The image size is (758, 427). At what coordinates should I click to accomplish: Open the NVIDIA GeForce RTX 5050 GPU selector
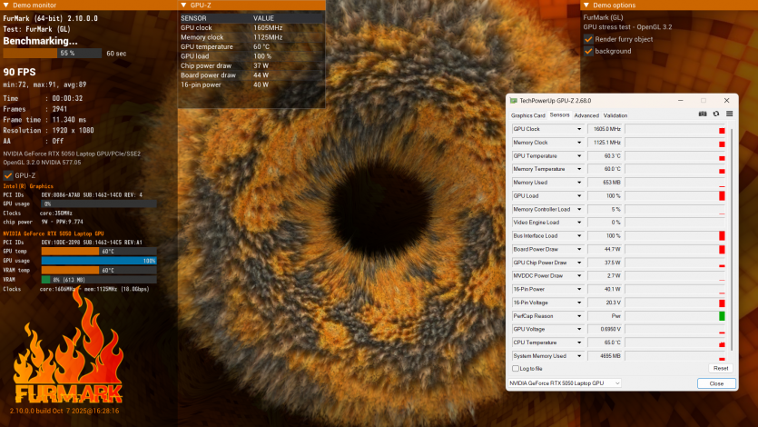pyautogui.click(x=564, y=383)
